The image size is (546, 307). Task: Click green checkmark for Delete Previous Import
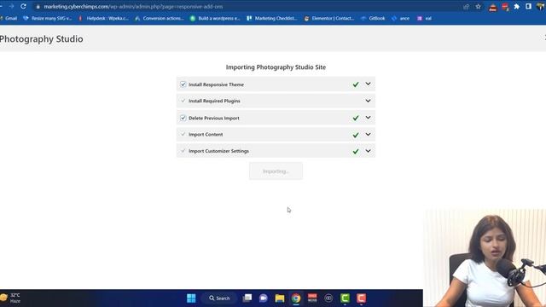(x=356, y=119)
